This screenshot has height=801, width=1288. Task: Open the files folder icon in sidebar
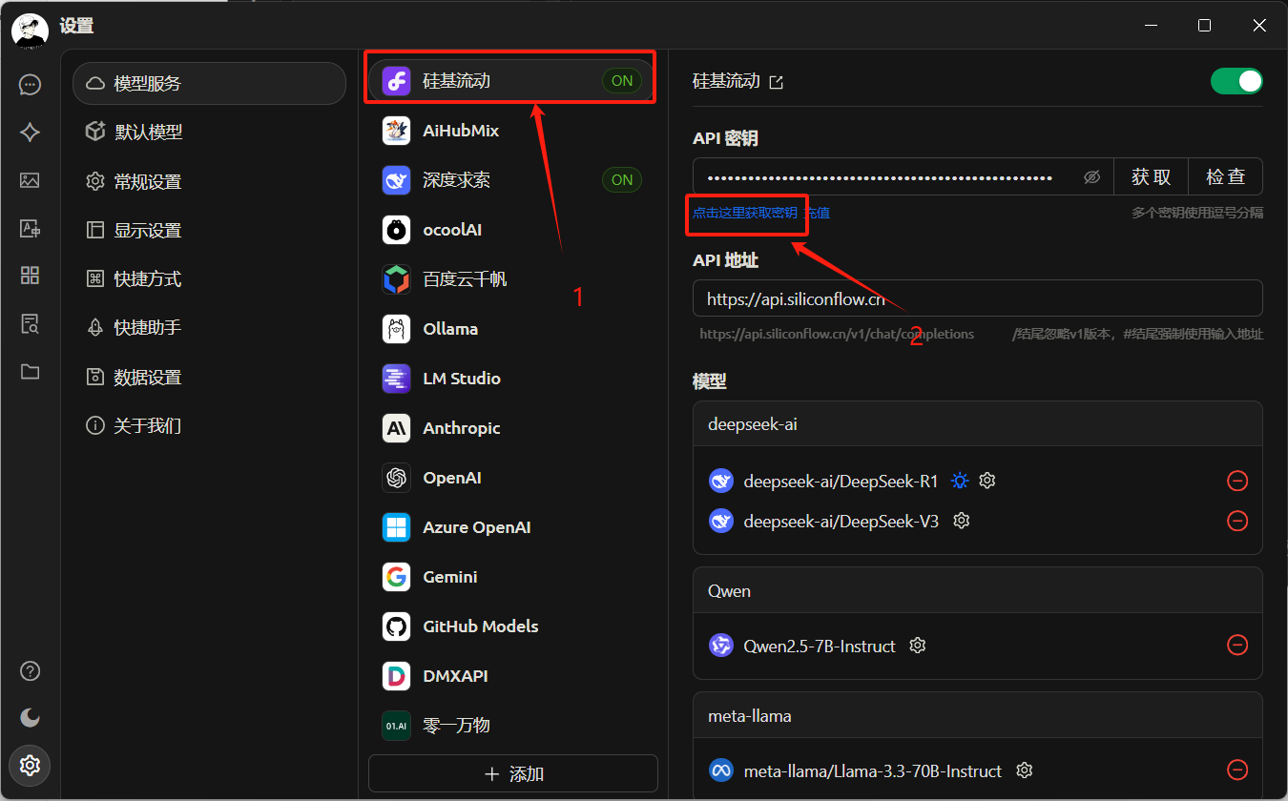[x=30, y=372]
